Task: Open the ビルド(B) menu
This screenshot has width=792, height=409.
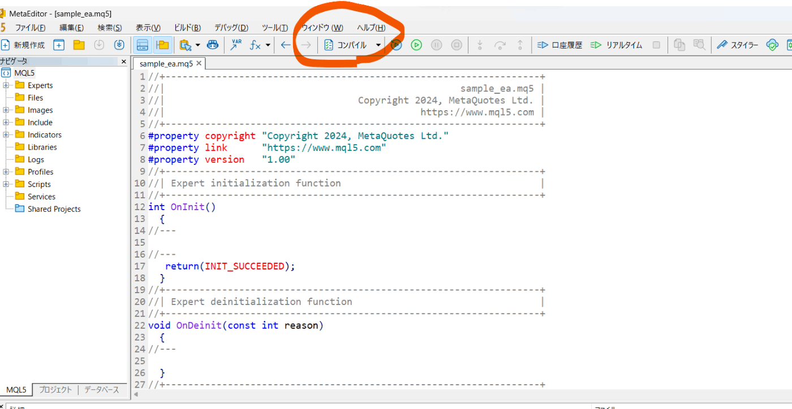Action: point(187,28)
